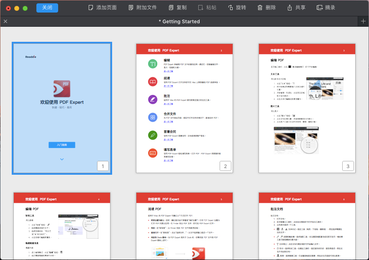Click the page number 3 badge

click(348, 166)
